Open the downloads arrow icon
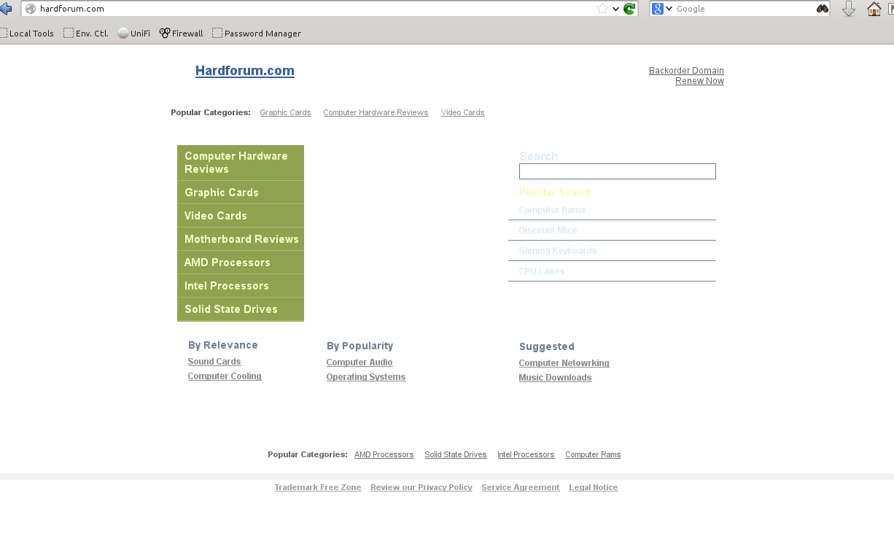Image resolution: width=894 pixels, height=536 pixels. (x=849, y=9)
